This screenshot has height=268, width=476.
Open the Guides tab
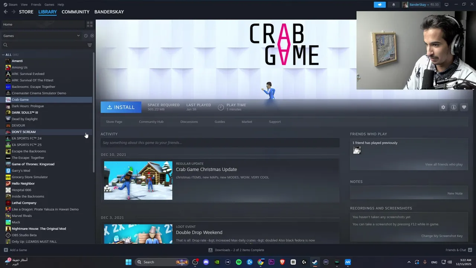(x=220, y=122)
